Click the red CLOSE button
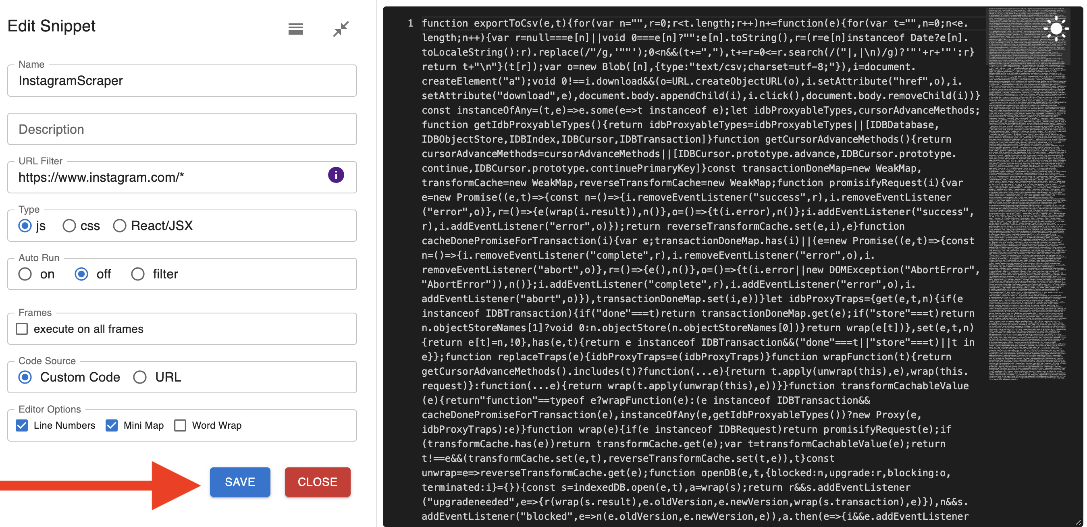The image size is (1087, 527). (317, 481)
